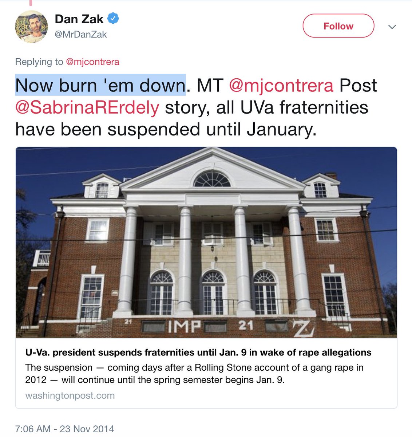Image resolution: width=412 pixels, height=437 pixels.
Task: Click the Follow button
Action: coord(338,26)
